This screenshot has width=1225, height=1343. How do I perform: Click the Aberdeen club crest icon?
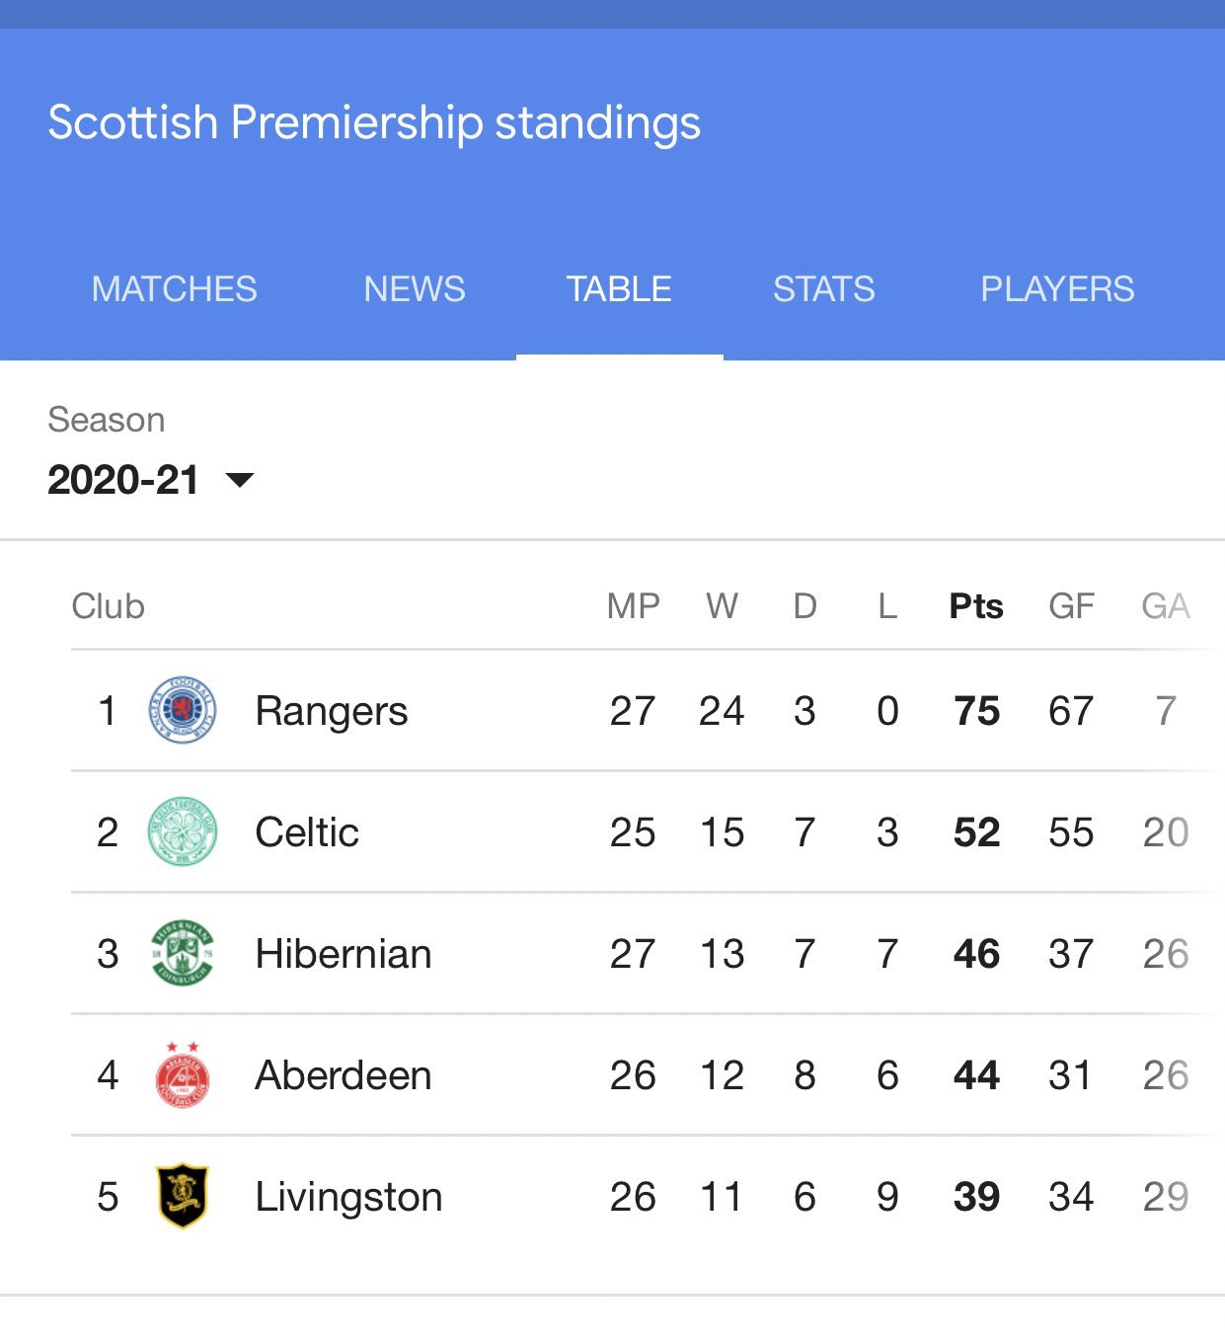182,1074
